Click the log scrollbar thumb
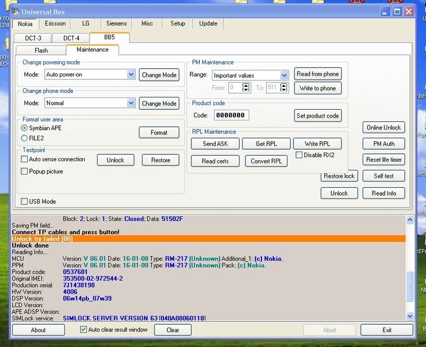The image size is (426, 347). pos(409,286)
